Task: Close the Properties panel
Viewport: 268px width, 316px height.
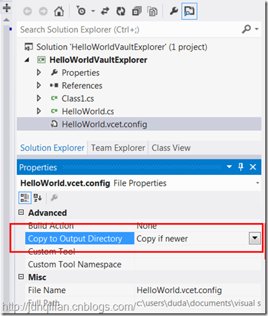Action: (253, 167)
